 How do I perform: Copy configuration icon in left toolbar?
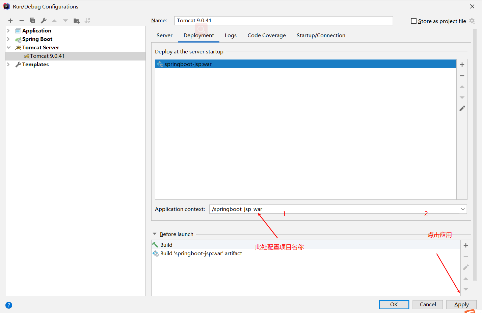pos(32,21)
